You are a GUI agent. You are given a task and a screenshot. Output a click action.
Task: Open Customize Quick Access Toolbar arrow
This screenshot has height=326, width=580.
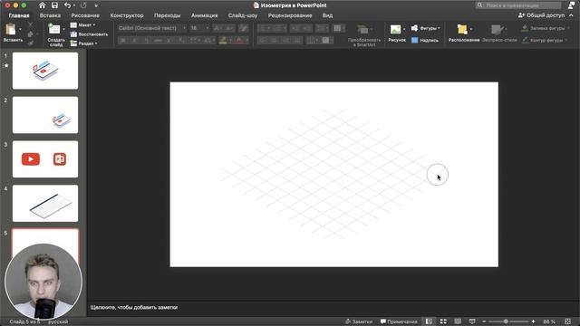(x=96, y=5)
